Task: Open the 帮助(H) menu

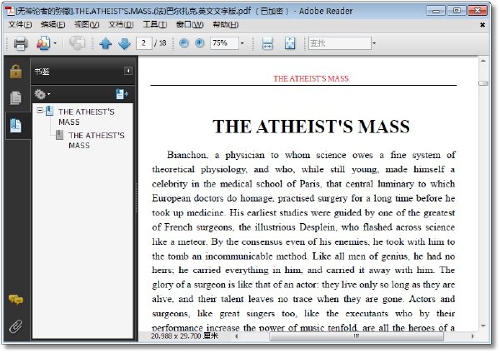Action: pyautogui.click(x=226, y=24)
